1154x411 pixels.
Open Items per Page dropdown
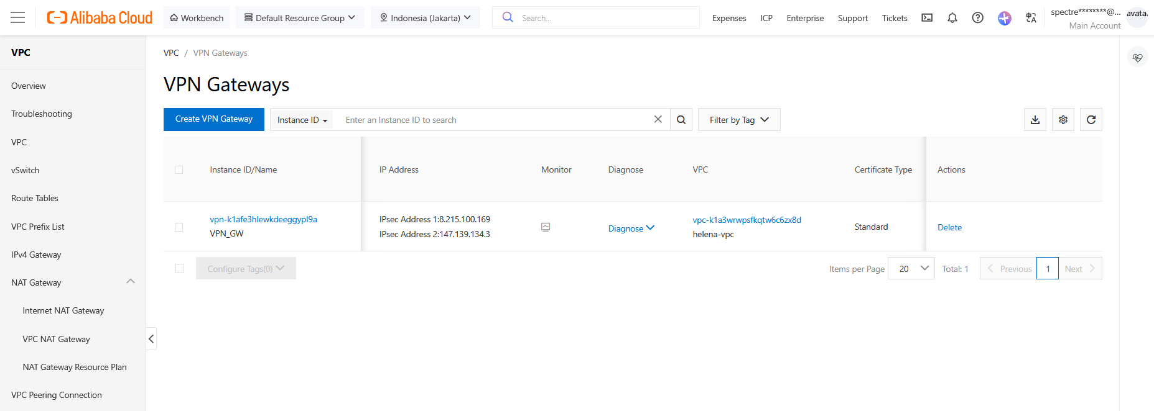(x=911, y=269)
